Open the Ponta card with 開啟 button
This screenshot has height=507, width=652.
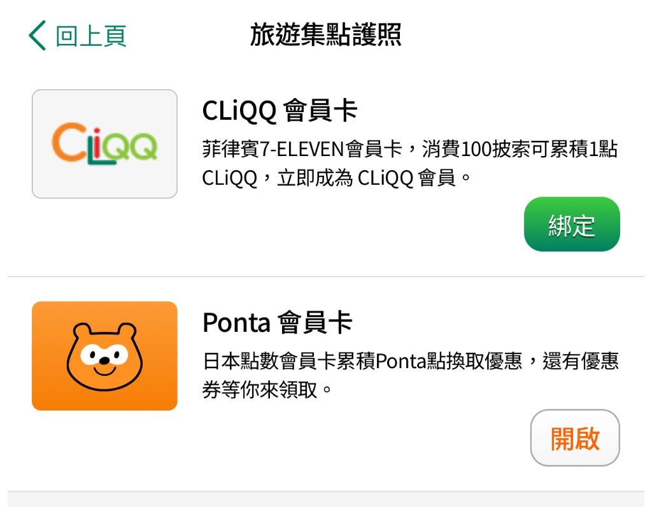[575, 438]
